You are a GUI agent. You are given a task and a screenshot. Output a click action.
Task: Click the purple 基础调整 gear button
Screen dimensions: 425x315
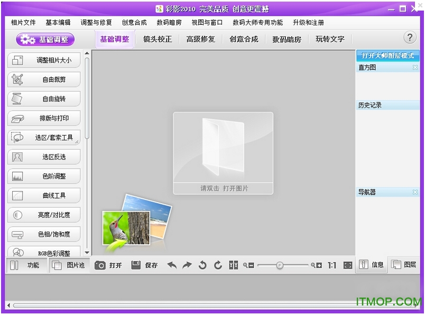pyautogui.click(x=45, y=40)
